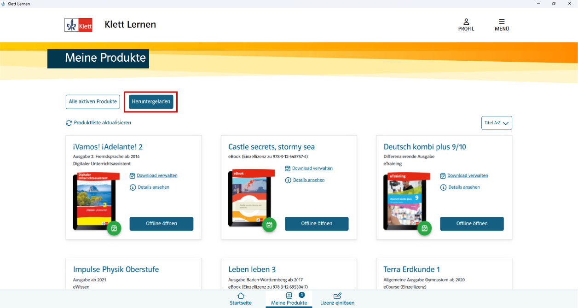
Task: Click info icon for Deutsch kombi plus details
Action: point(443,187)
